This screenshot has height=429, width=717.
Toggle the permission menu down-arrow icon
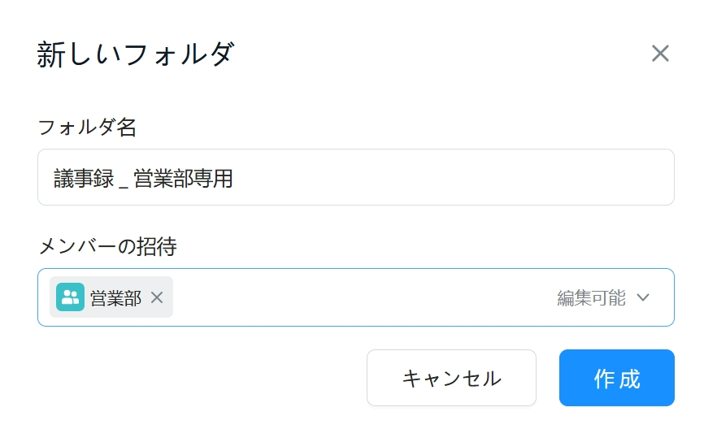pyautogui.click(x=643, y=297)
